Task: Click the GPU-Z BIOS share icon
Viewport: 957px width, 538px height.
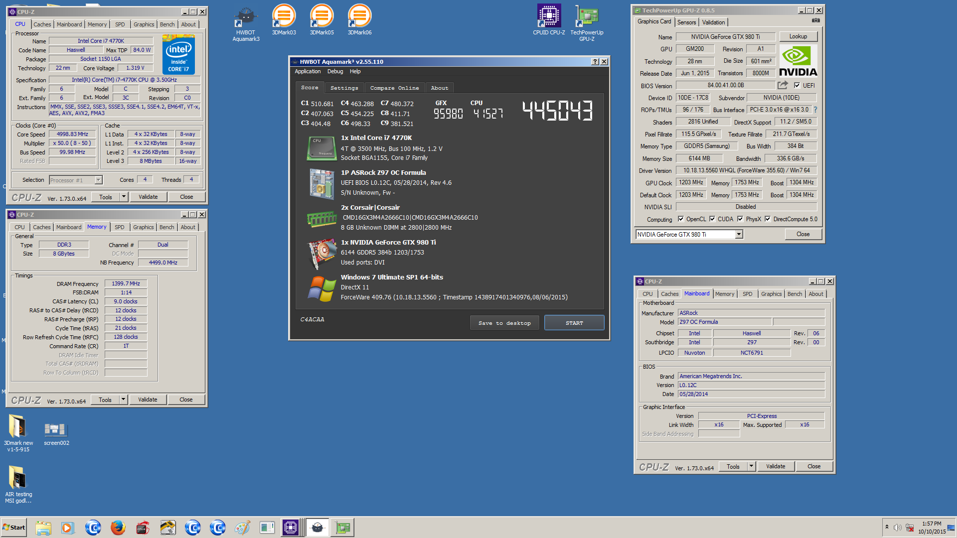Action: click(x=783, y=85)
